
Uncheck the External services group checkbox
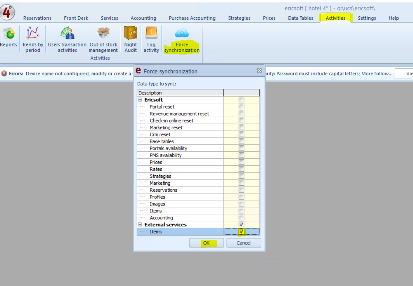pyautogui.click(x=241, y=224)
